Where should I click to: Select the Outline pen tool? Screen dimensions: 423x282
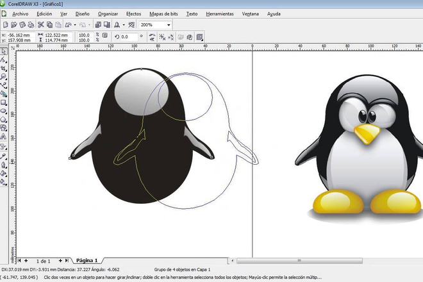(x=3, y=165)
